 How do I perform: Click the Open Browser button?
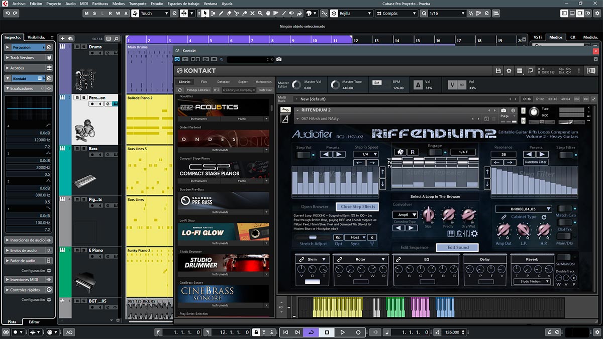[315, 207]
